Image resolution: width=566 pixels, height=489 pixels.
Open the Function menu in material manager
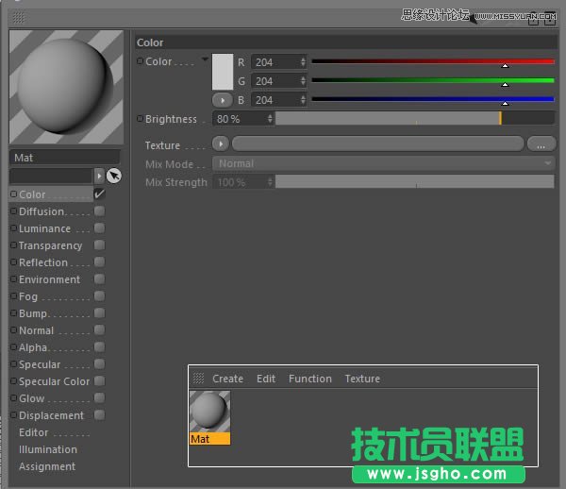[310, 379]
